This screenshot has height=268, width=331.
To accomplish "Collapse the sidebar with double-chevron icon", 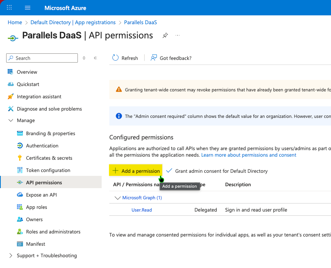I will pos(96,58).
